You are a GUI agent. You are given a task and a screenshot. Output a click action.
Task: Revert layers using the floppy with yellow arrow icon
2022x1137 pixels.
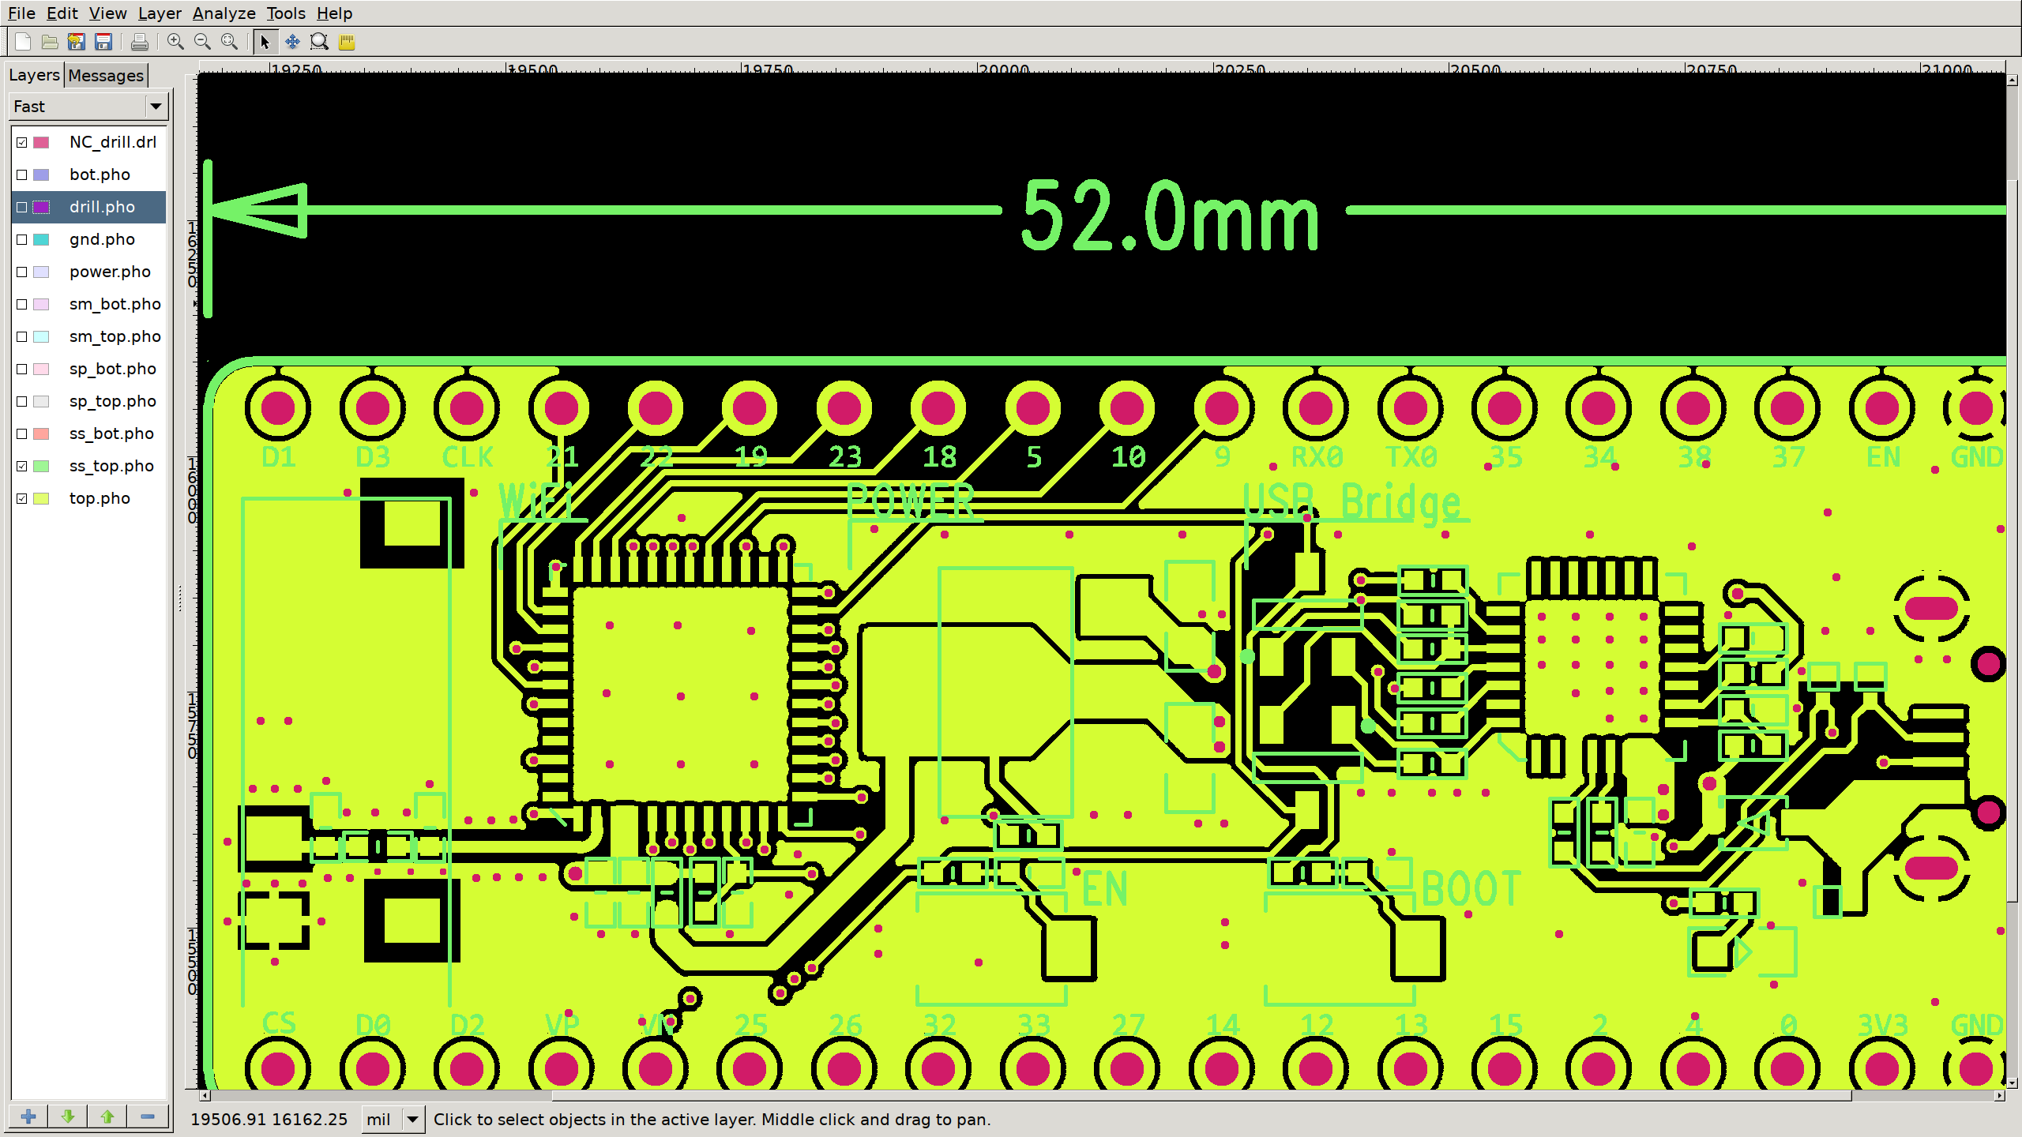point(77,42)
